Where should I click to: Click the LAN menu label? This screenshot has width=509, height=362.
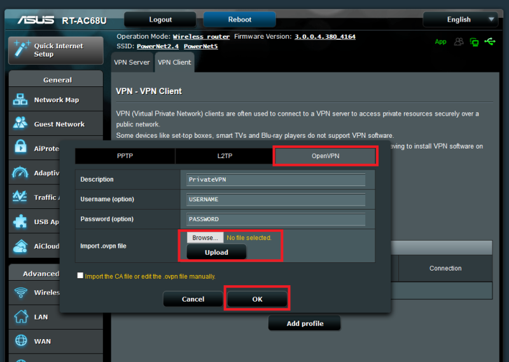(41, 317)
